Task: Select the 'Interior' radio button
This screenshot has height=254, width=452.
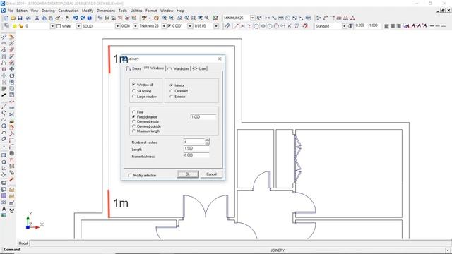Action: click(171, 85)
